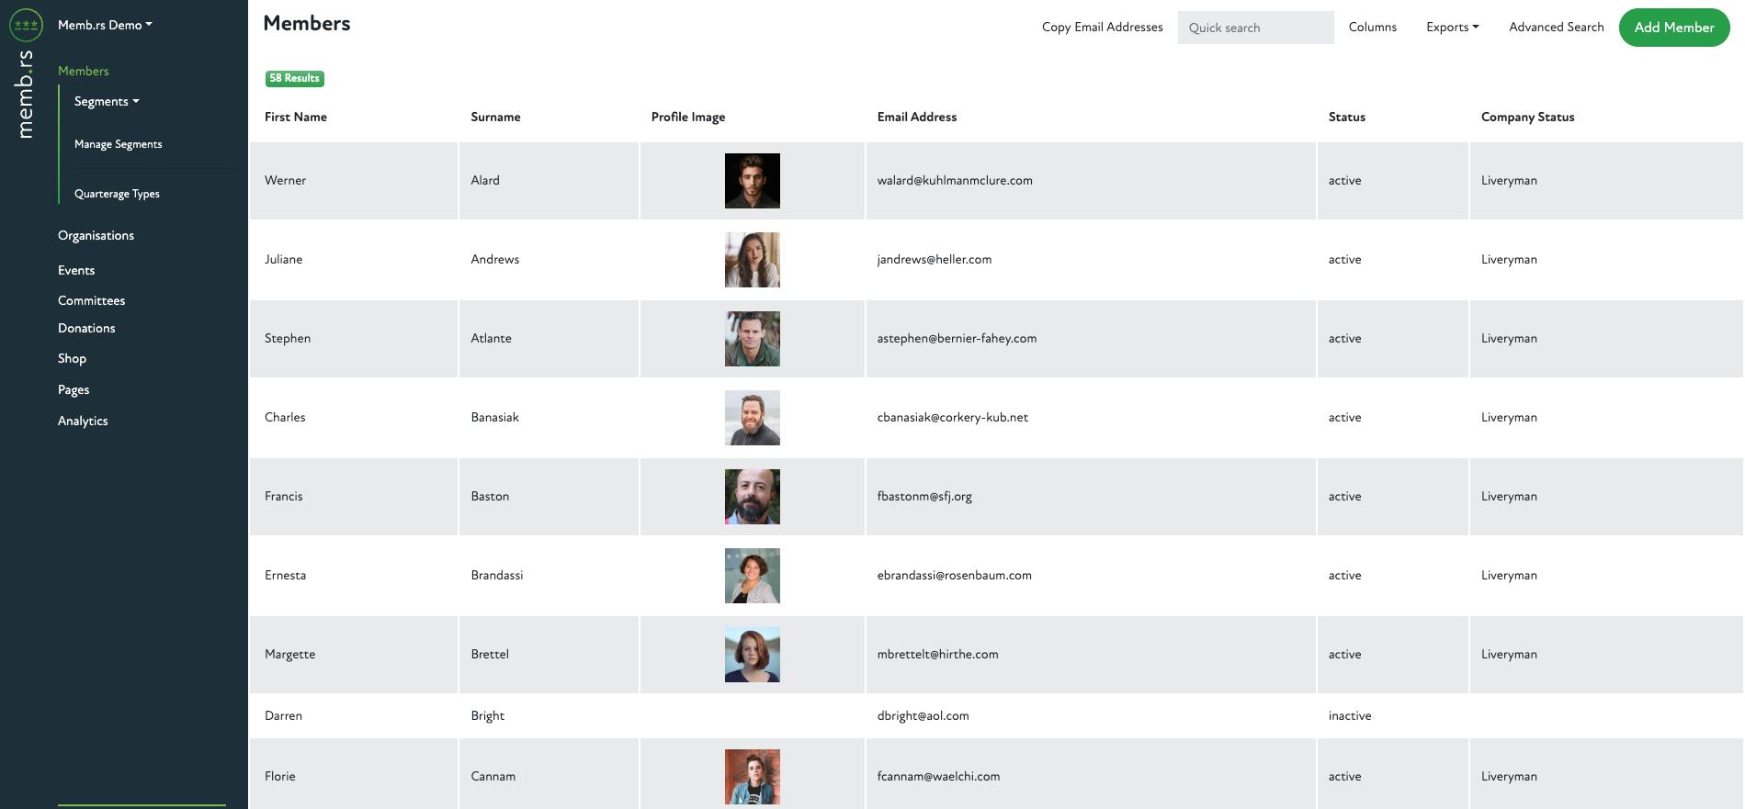Open Werner Alard's profile image

752,181
